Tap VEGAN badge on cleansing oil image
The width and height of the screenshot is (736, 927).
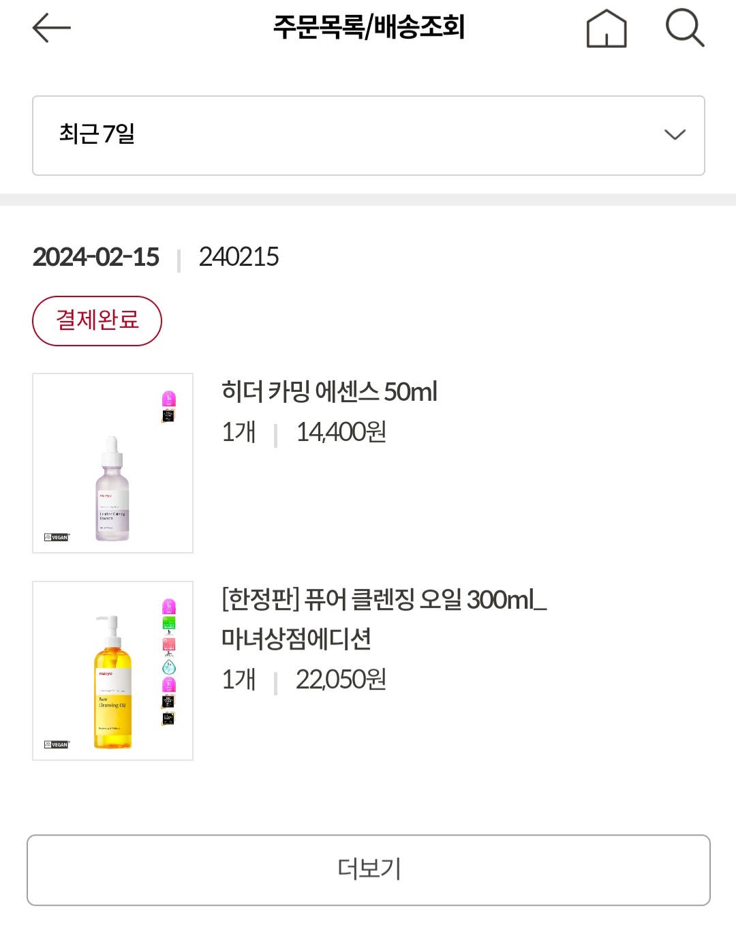[57, 744]
